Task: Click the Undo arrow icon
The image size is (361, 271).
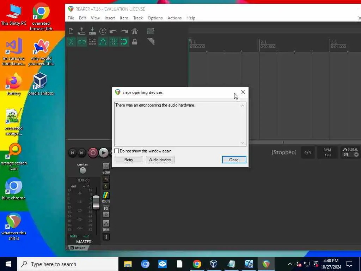Action: pyautogui.click(x=113, y=31)
